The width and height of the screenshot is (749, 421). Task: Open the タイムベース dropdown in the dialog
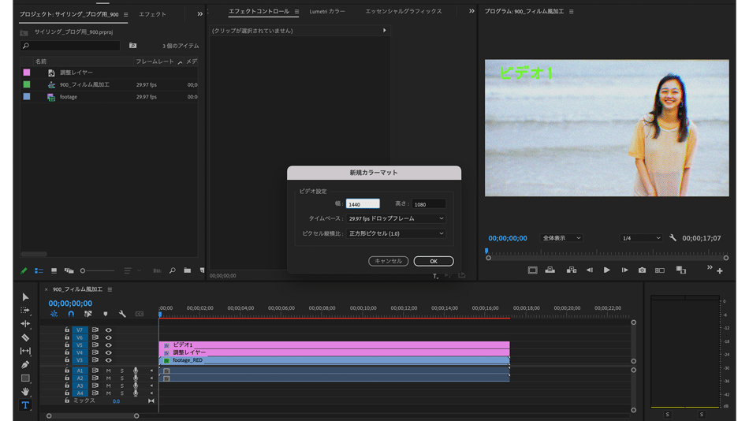[x=396, y=218]
